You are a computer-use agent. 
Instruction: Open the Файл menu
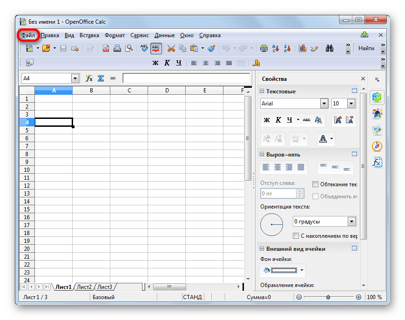click(28, 35)
